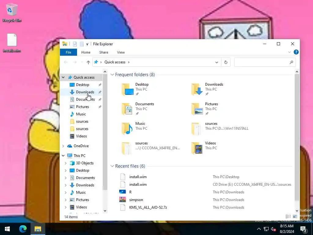This screenshot has width=313, height=235.
Task: Launch Microsoft Edge from taskbar
Action: point(23,229)
